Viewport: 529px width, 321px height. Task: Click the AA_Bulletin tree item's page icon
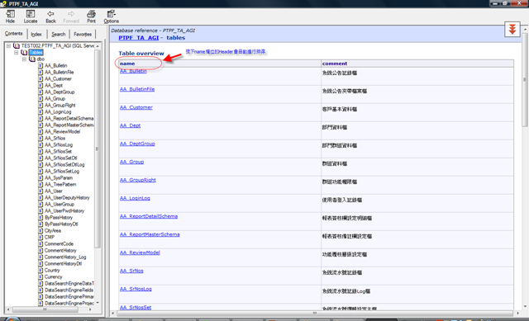41,65
